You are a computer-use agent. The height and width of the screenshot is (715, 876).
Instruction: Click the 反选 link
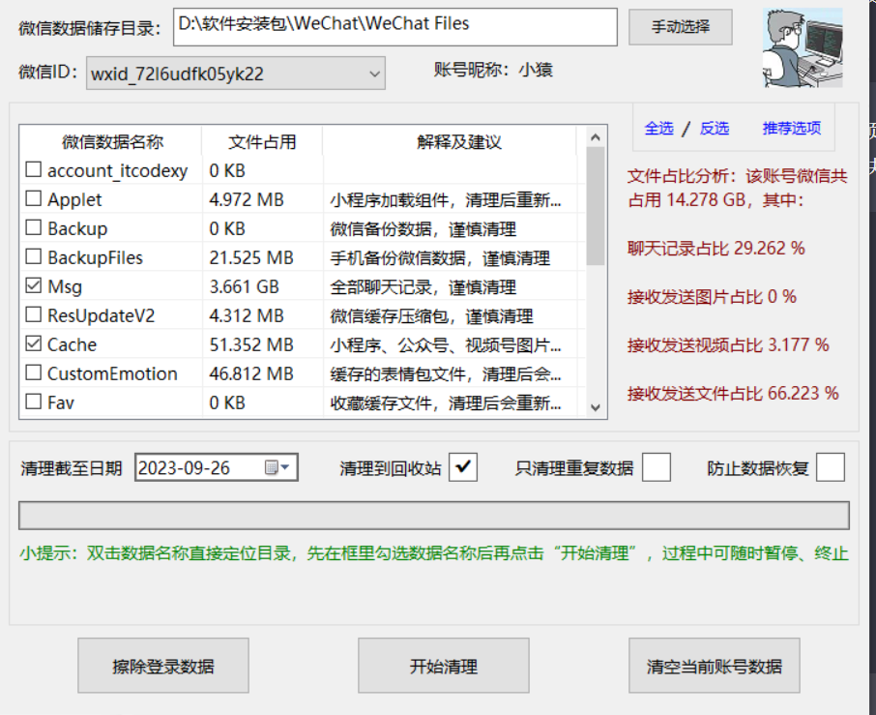pyautogui.click(x=715, y=129)
